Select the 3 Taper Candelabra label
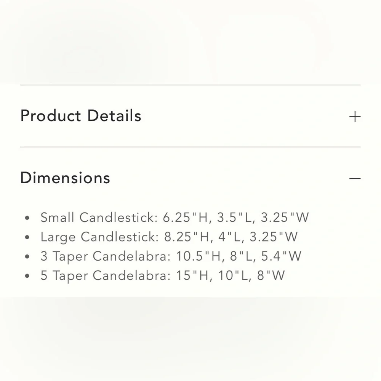This screenshot has width=381, height=381. coord(106,256)
